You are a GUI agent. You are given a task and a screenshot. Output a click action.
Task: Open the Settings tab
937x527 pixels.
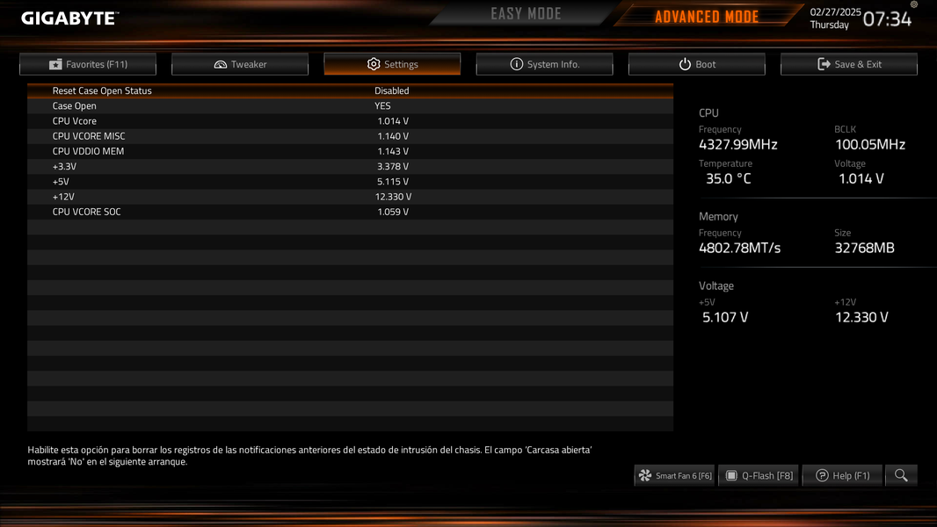(392, 64)
